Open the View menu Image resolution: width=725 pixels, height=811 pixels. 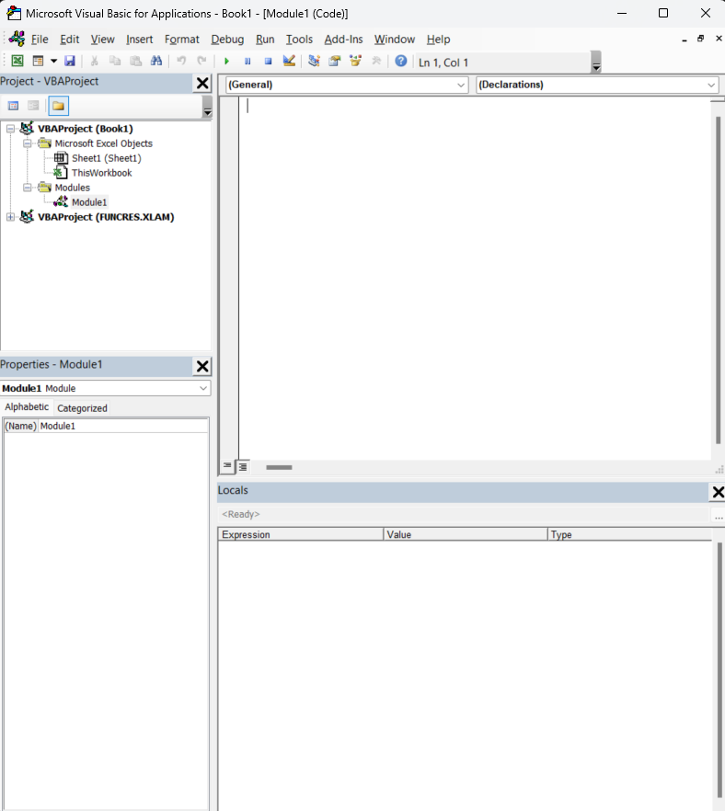coord(102,40)
